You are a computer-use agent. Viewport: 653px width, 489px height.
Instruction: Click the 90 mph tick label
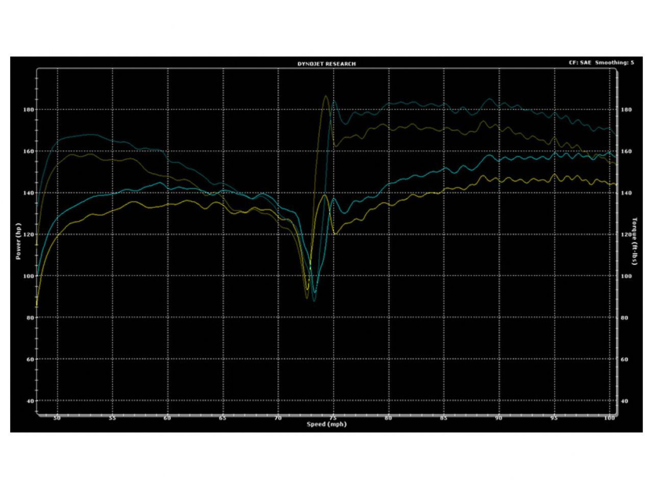point(499,418)
